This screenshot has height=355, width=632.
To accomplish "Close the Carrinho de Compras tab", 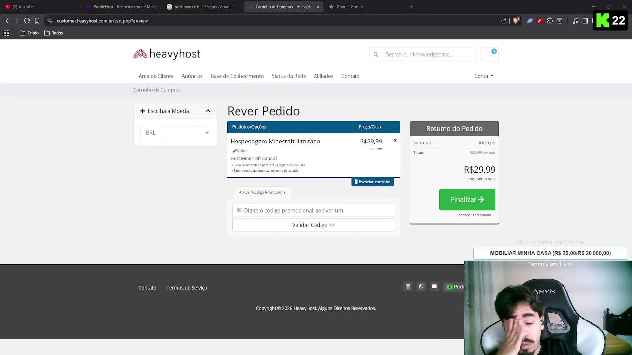I will point(318,7).
